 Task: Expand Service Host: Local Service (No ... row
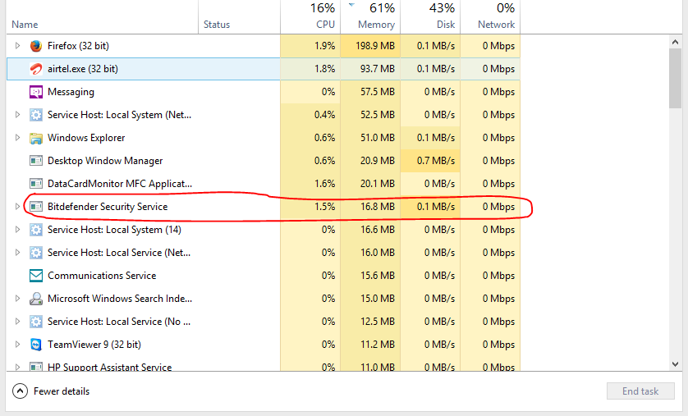click(17, 322)
